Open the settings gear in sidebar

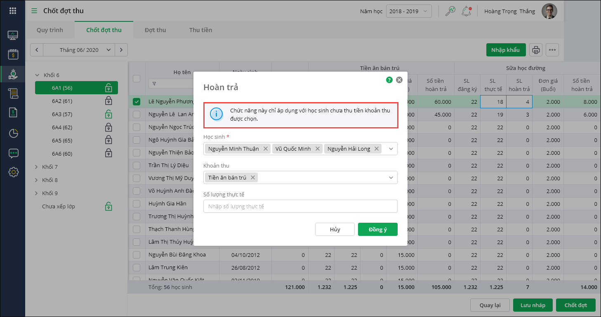pyautogui.click(x=13, y=172)
